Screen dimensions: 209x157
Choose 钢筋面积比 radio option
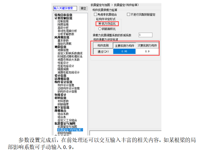pyautogui.click(x=100, y=29)
